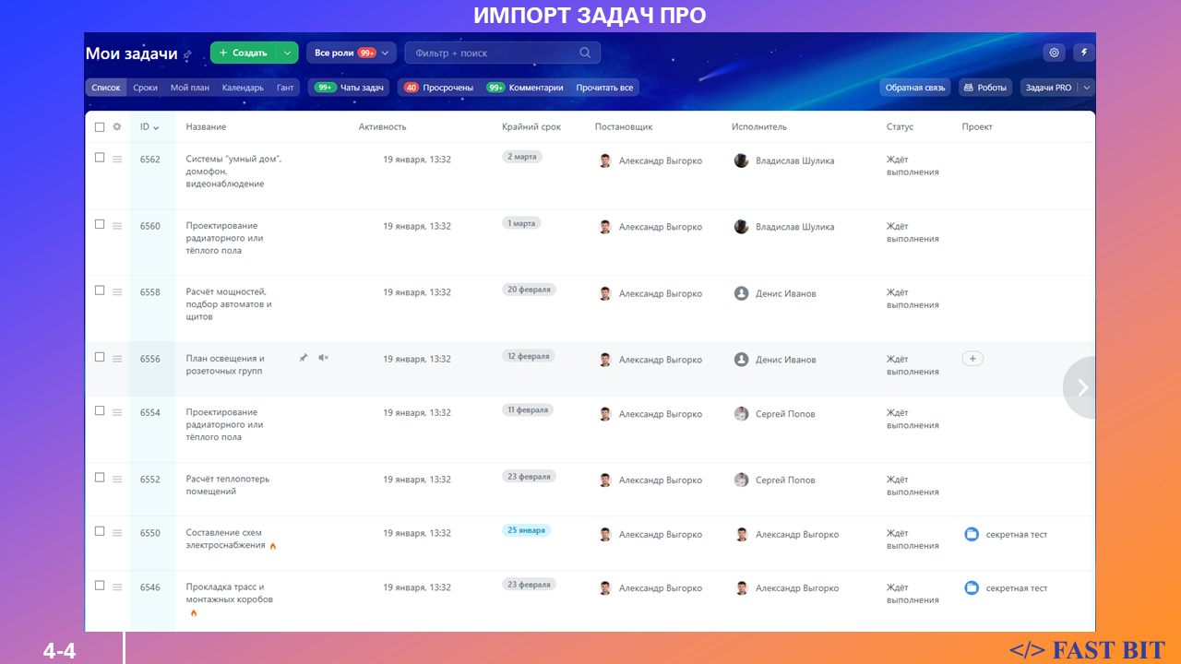The height and width of the screenshot is (664, 1181).
Task: Select the checkbox for task 6554
Action: (x=100, y=410)
